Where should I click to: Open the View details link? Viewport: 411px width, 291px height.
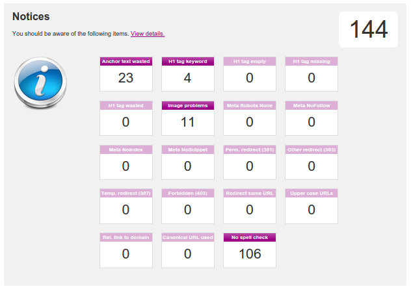(x=148, y=33)
